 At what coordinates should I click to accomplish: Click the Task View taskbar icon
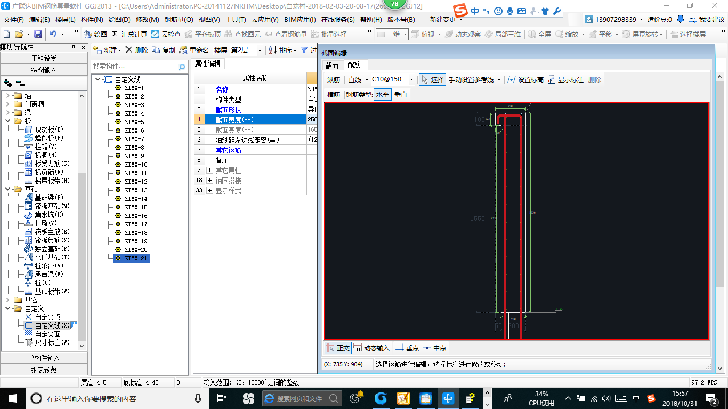click(222, 398)
